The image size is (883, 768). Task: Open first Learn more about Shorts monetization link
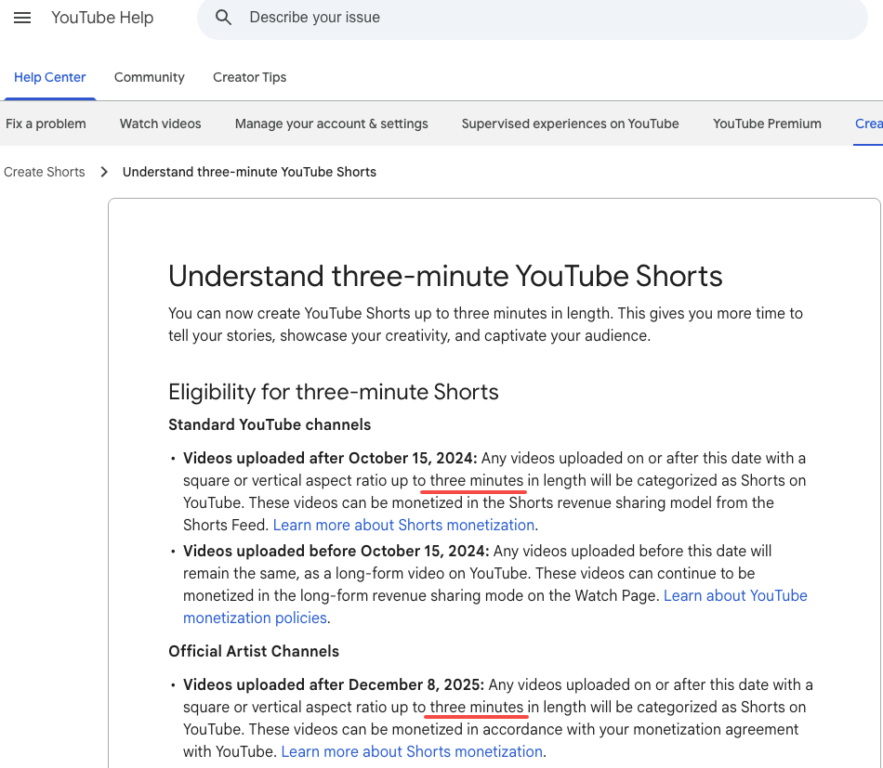pos(403,525)
